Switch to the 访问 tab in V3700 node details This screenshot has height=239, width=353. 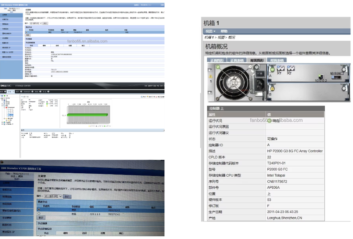[84, 234]
